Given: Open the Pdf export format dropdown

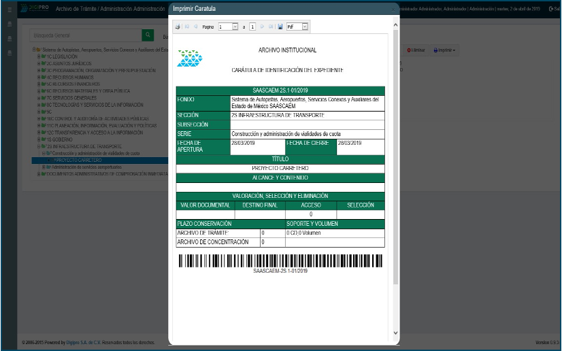Looking at the screenshot, I should coord(305,27).
